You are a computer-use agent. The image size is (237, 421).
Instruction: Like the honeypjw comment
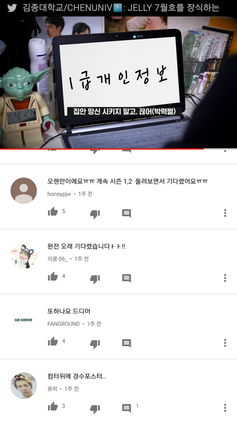53,212
